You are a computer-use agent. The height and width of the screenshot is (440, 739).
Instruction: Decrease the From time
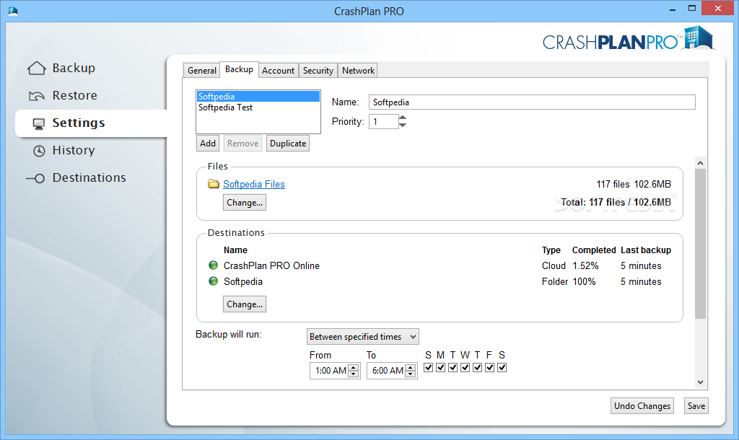(x=354, y=374)
